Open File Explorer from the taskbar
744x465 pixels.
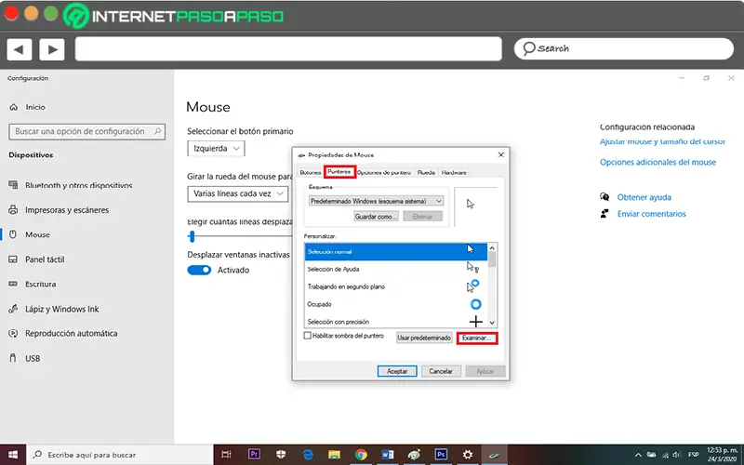pos(334,455)
